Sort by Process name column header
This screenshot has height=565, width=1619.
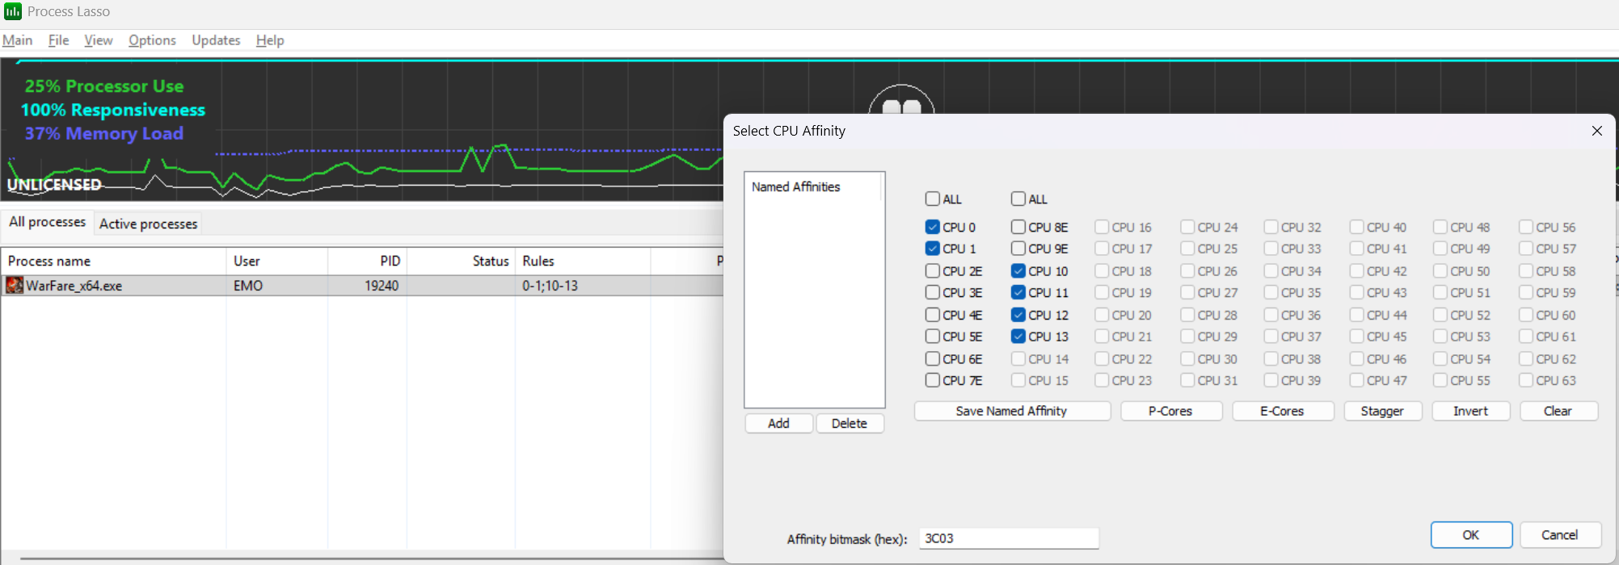coord(114,261)
